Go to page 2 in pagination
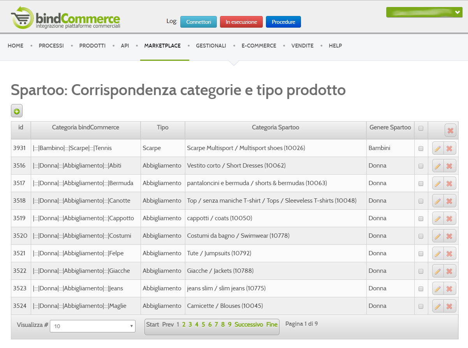Screen dimensions: 468x348 [x=184, y=324]
